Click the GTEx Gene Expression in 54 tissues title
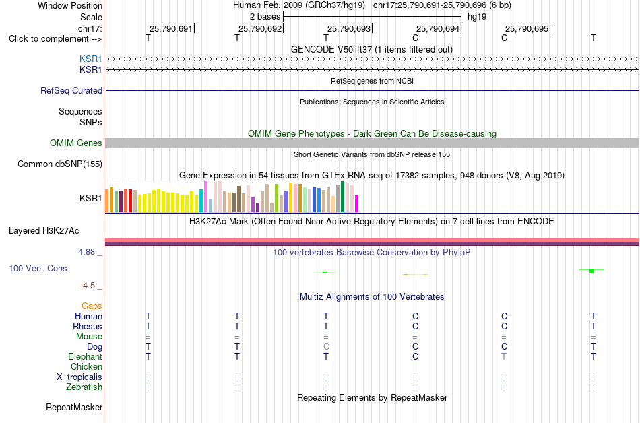This screenshot has height=423, width=640. click(372, 176)
